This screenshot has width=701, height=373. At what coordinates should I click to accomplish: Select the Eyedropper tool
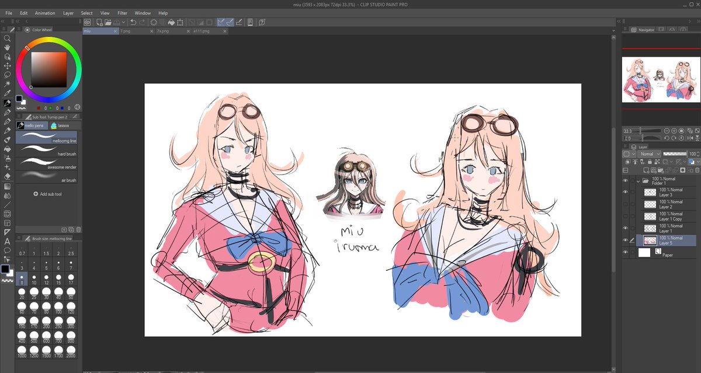8,93
